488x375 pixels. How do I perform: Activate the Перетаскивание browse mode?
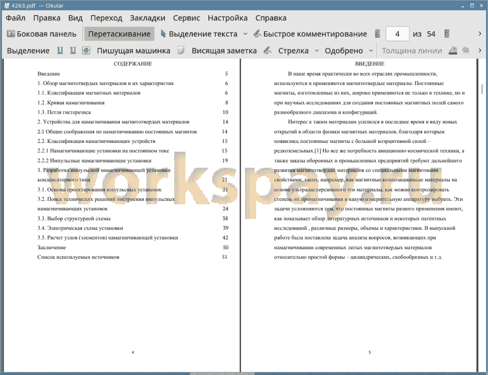point(119,34)
